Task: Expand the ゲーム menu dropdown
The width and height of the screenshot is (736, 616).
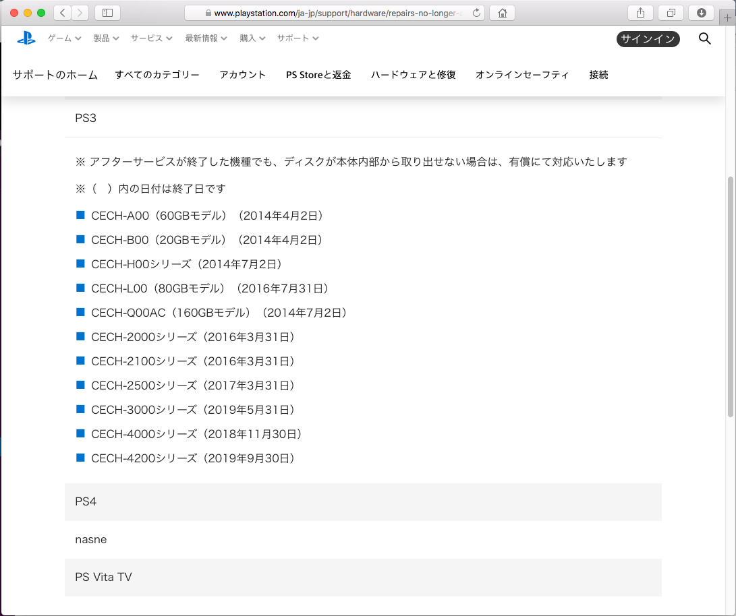Action: [x=64, y=38]
